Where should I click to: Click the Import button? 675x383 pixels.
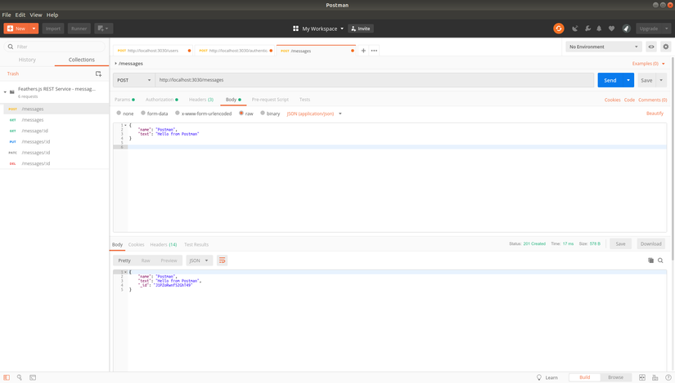point(53,29)
